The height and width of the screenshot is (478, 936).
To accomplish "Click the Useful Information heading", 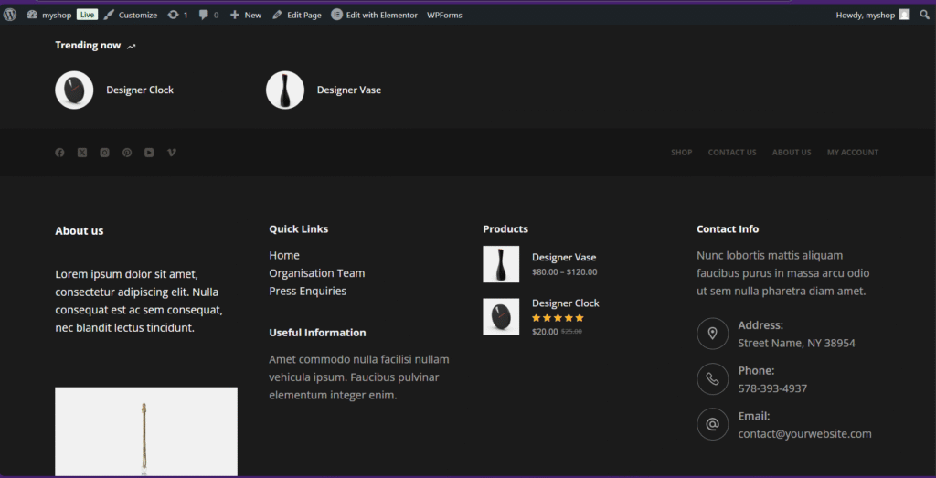I will (317, 333).
